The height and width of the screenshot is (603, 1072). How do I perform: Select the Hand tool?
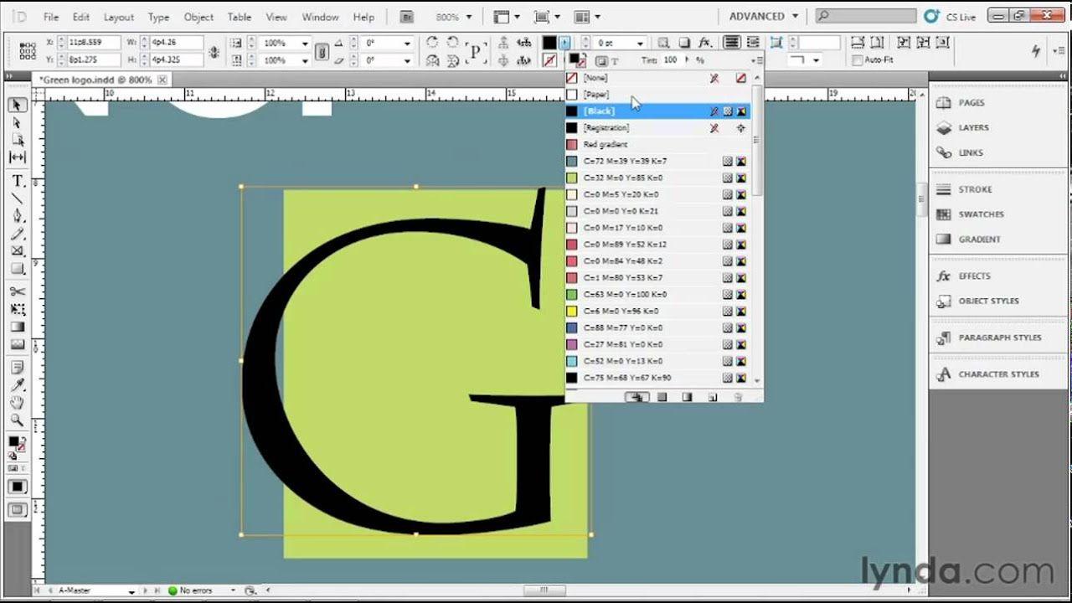tap(17, 403)
